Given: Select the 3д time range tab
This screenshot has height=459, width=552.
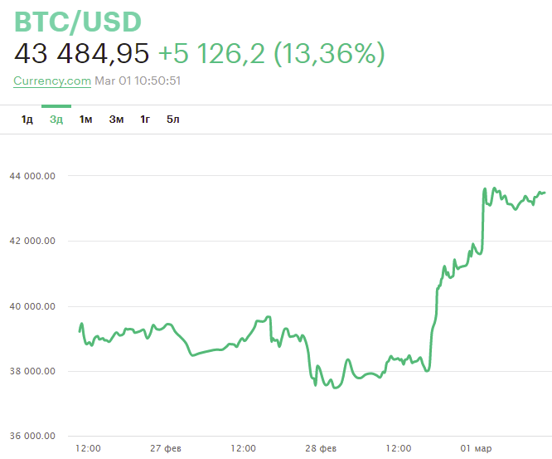Looking at the screenshot, I should 56,120.
